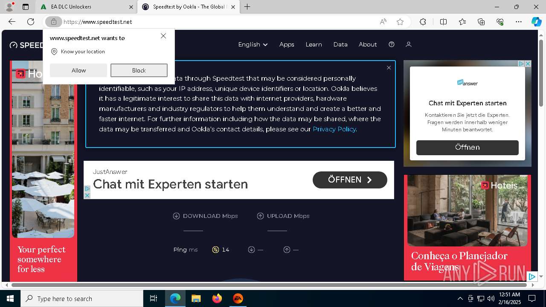Add this page to favorites
This screenshot has width=546, height=307.
click(x=400, y=22)
